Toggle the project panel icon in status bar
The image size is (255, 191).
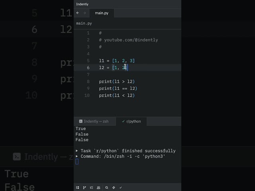click(x=78, y=187)
